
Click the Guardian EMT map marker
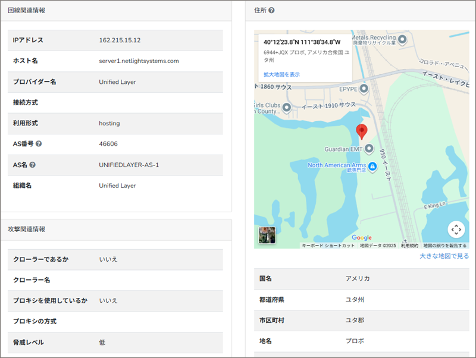pos(369,148)
